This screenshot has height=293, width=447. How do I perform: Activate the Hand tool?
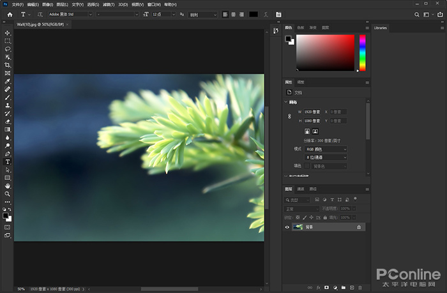coord(8,186)
